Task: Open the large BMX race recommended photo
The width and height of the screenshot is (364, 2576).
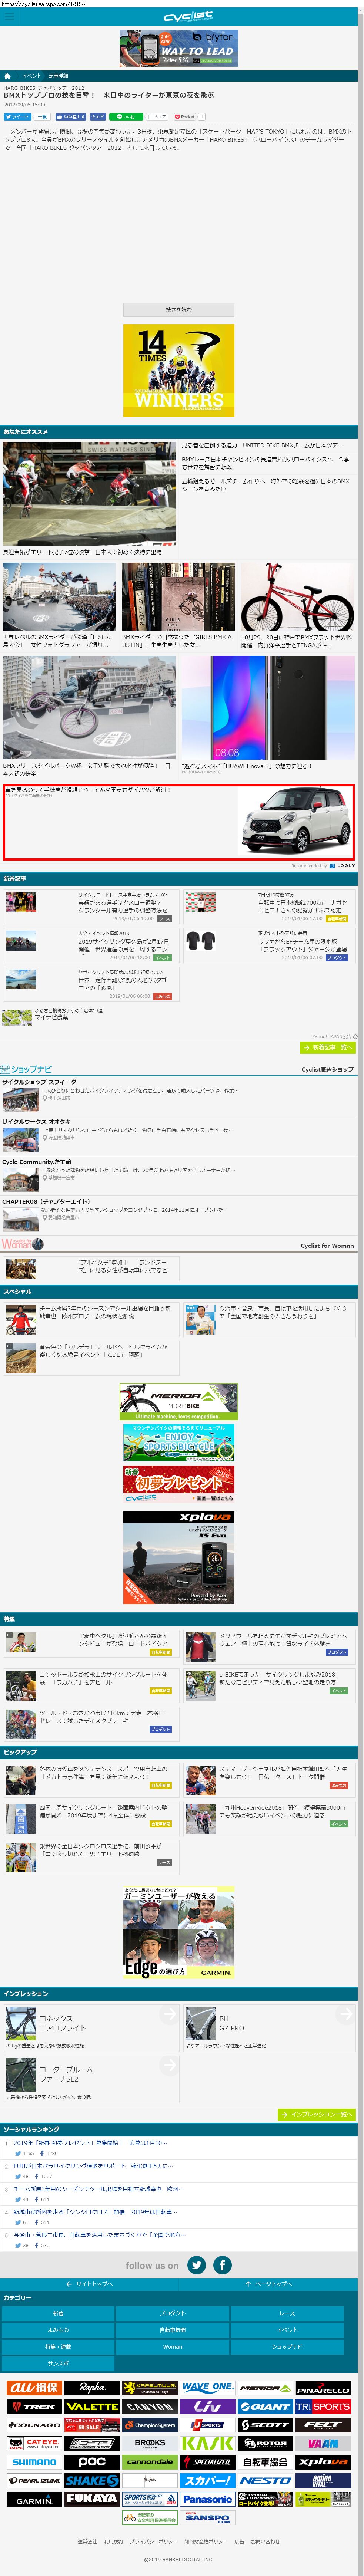Action: tap(89, 494)
